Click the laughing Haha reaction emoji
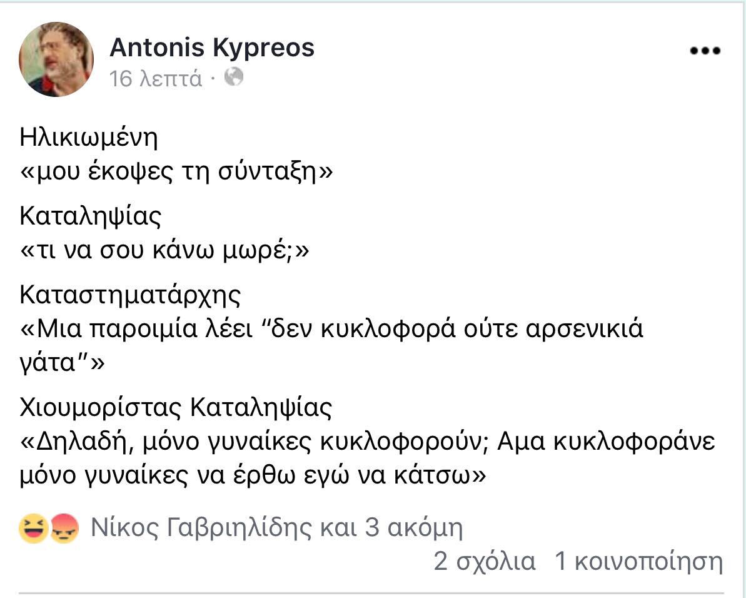746x598 pixels. tap(34, 529)
